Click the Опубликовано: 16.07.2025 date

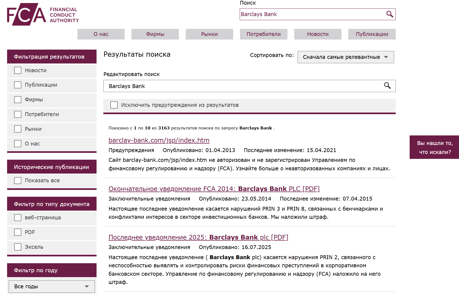235,247
